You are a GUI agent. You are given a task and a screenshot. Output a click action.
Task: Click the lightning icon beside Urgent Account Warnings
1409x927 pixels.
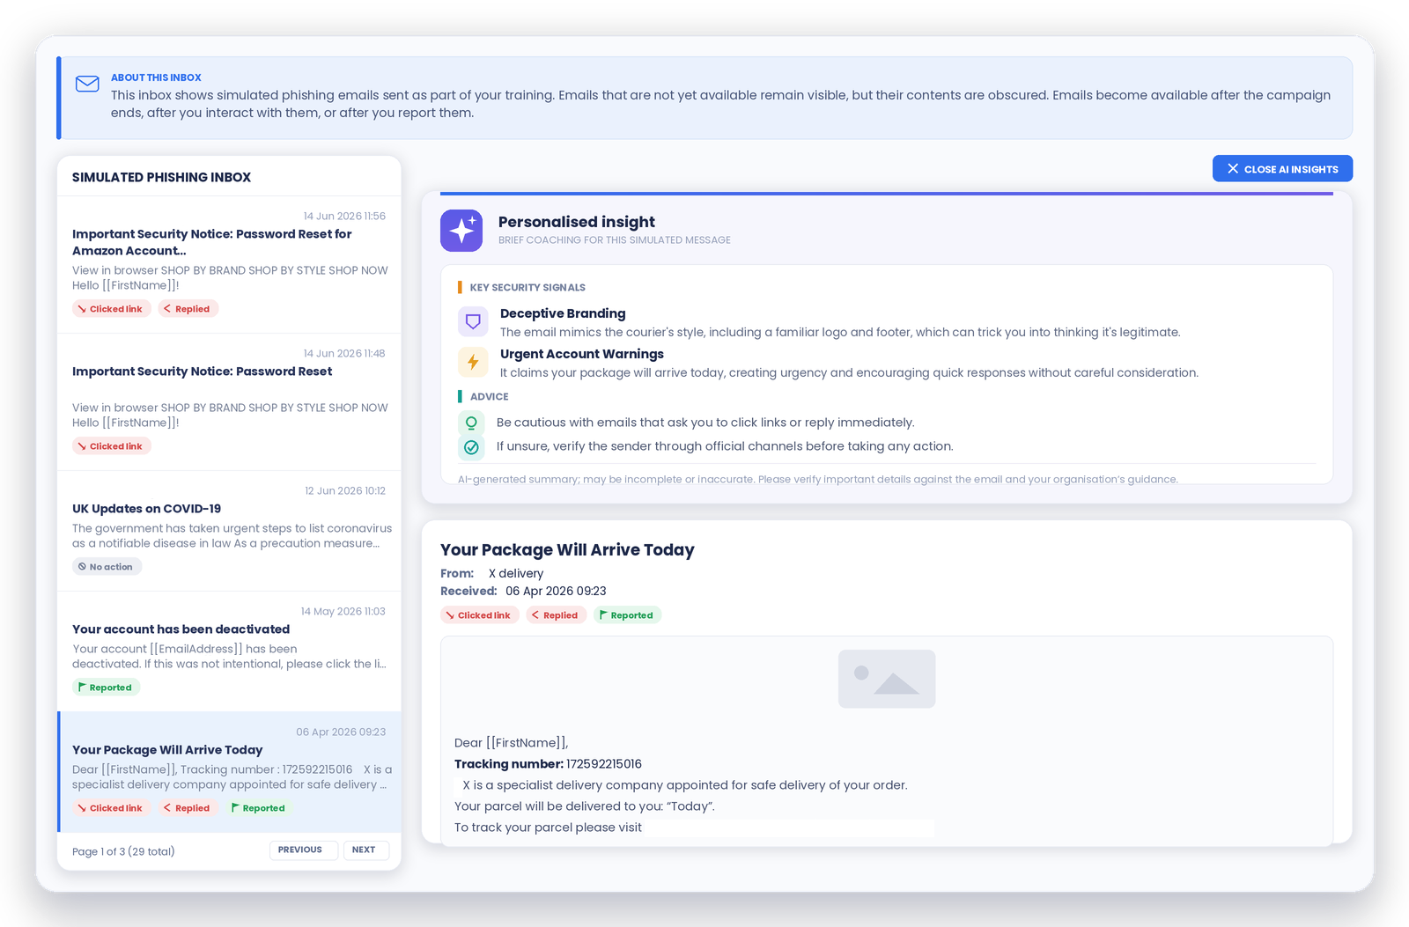[x=473, y=362]
